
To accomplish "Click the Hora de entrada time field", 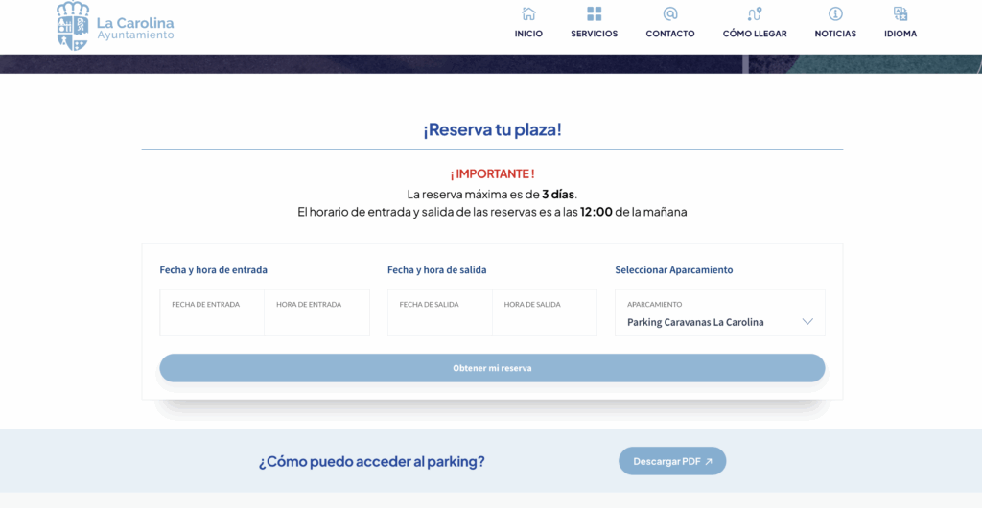I will tap(316, 313).
